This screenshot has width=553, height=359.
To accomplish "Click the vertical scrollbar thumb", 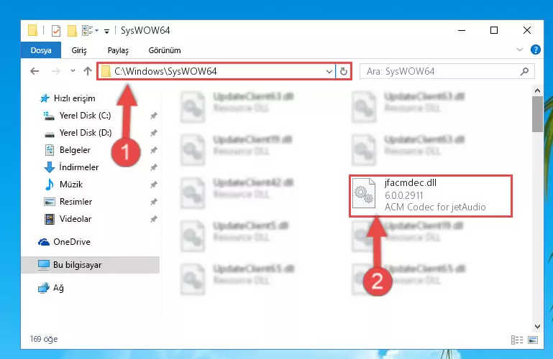I will (x=537, y=114).
